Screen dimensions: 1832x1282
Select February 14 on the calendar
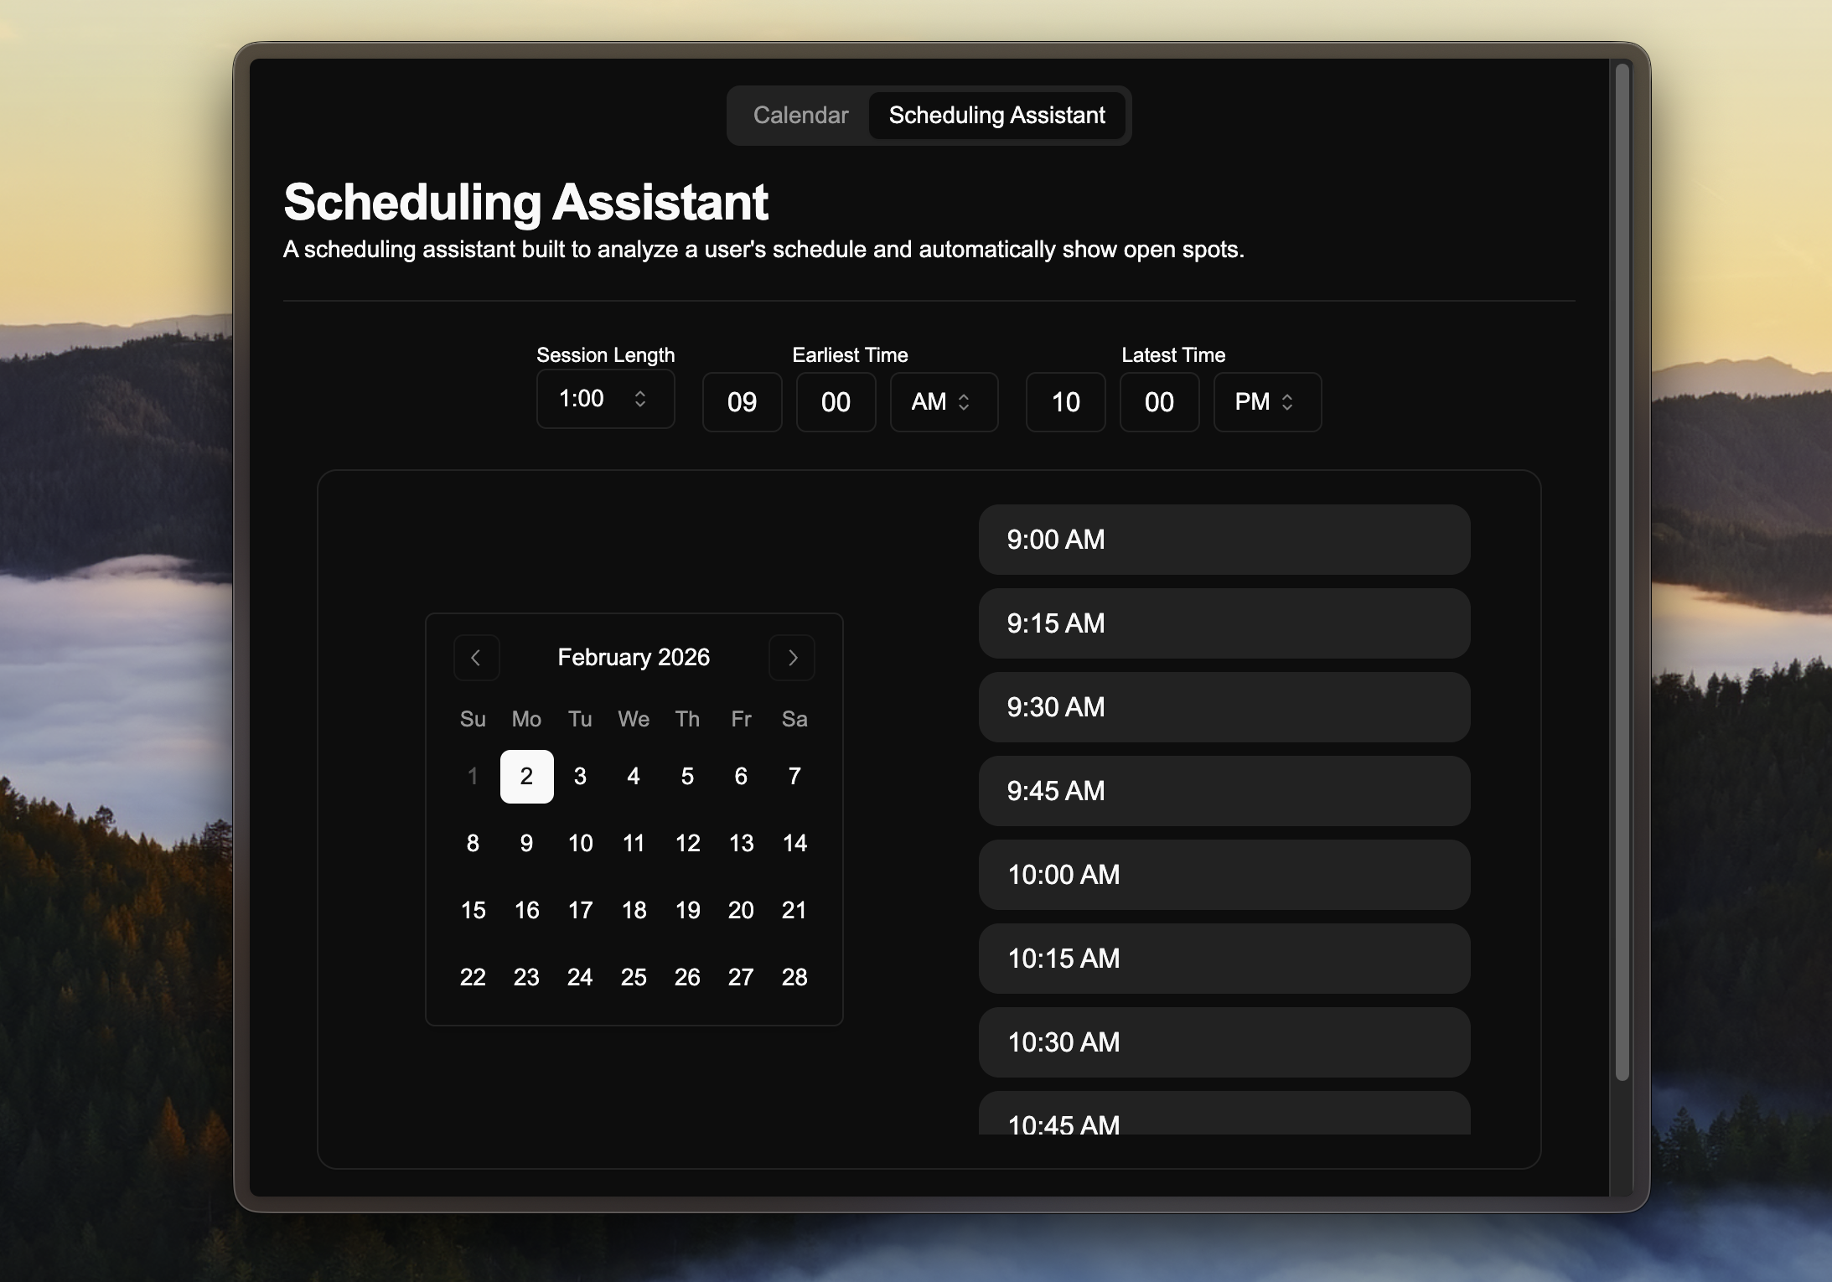[x=794, y=843]
